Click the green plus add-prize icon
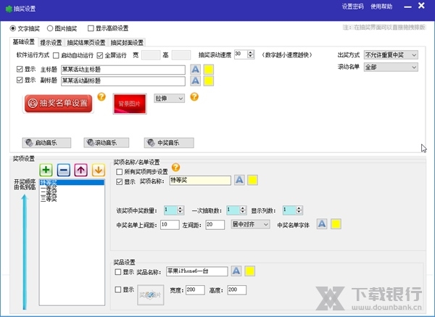The height and width of the screenshot is (317, 435). tap(46, 170)
